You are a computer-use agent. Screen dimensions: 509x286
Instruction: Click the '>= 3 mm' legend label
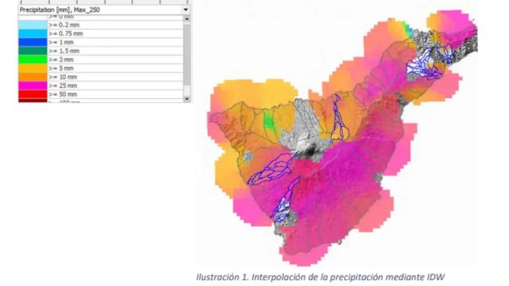(x=61, y=60)
